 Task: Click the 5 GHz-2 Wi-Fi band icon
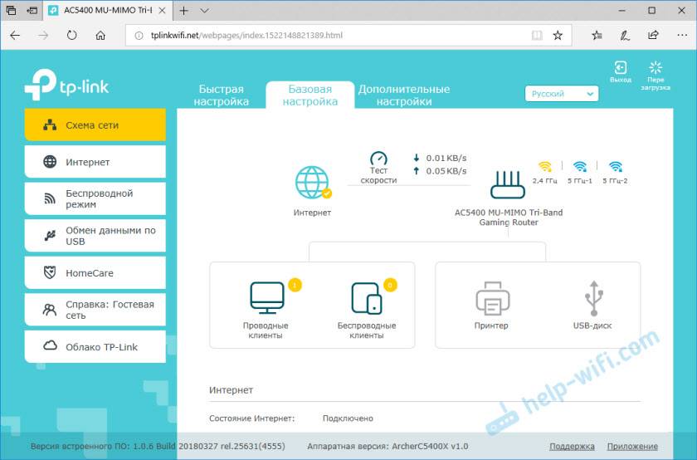[615, 167]
